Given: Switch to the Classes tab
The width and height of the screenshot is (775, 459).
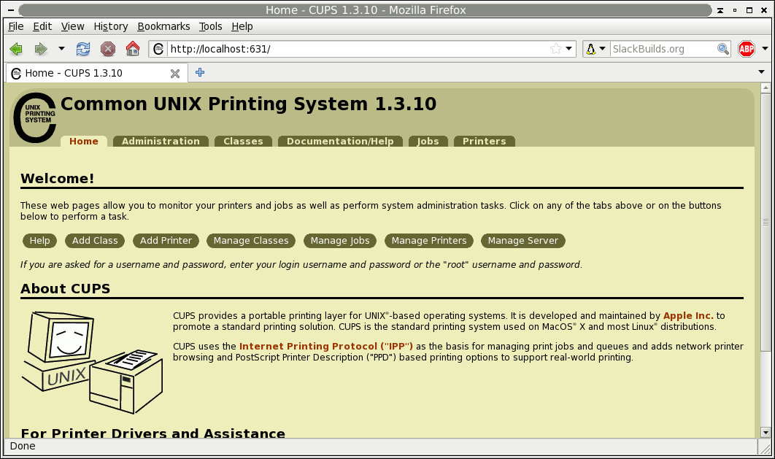Looking at the screenshot, I should point(243,142).
